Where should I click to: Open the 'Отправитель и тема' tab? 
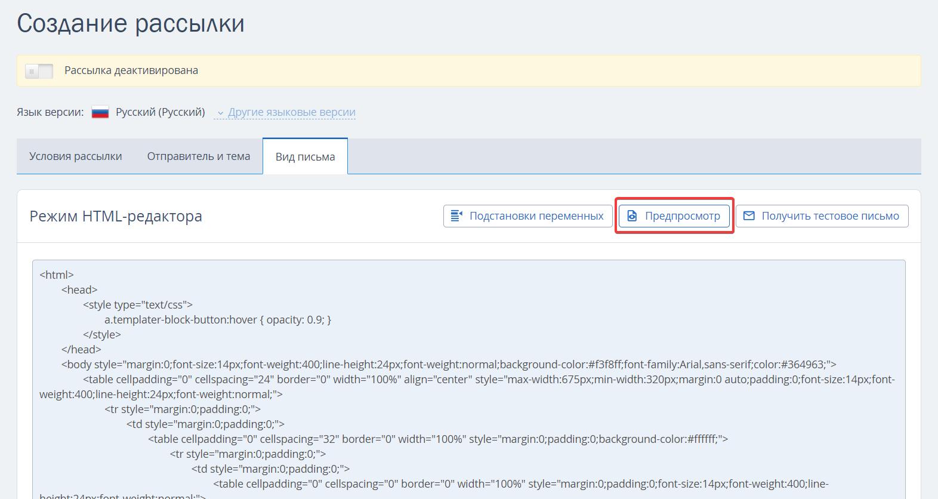pyautogui.click(x=199, y=156)
